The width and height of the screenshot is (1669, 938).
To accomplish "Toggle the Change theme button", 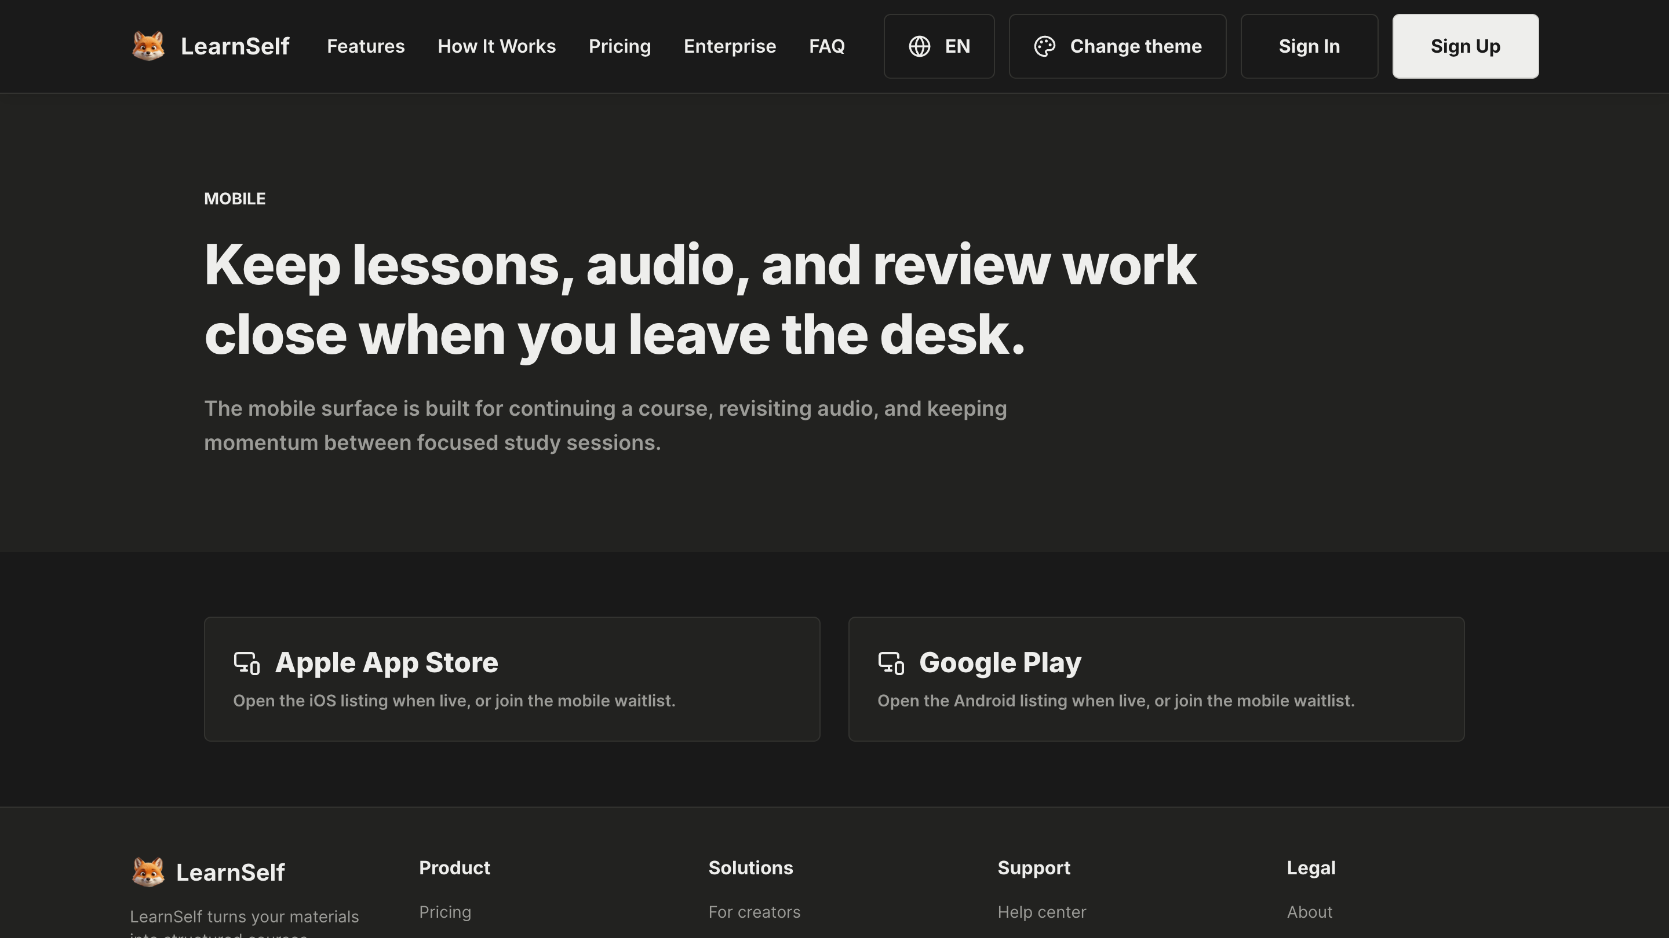I will point(1117,46).
